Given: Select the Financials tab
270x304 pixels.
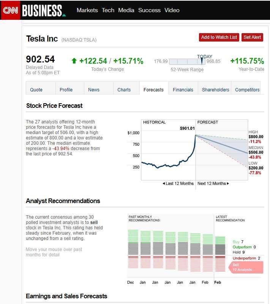Looking at the screenshot, I should pyautogui.click(x=183, y=90).
